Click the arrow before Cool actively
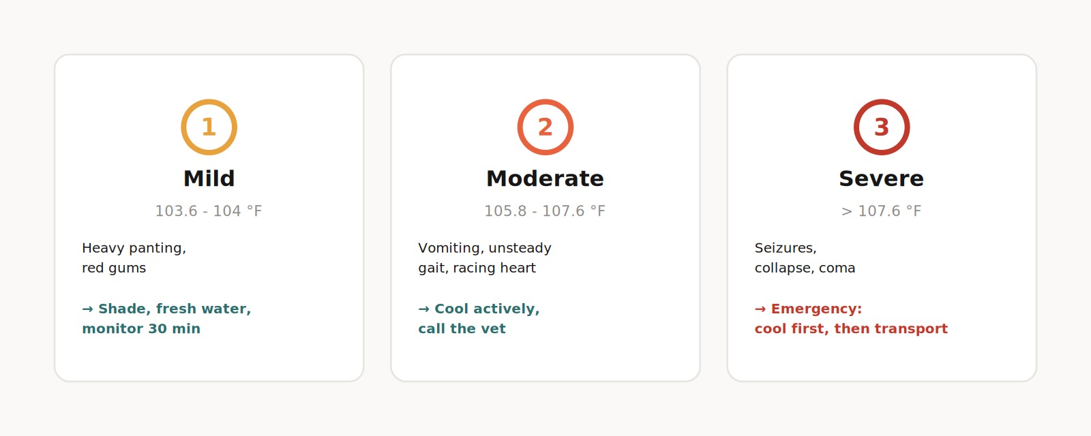1091x436 pixels. (424, 309)
